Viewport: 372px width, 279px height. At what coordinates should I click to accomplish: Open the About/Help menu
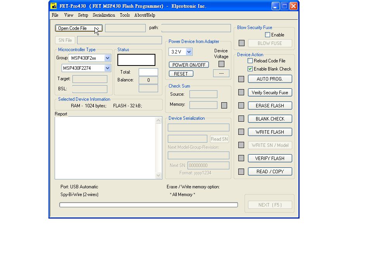(x=145, y=15)
